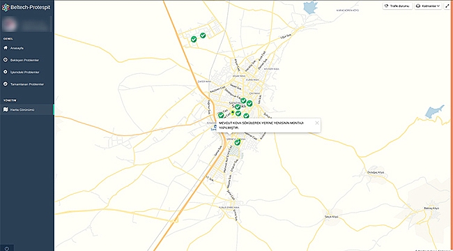Click the Katmanlar chevron arrow
Screen dimensions: 453x251
coord(438,6)
